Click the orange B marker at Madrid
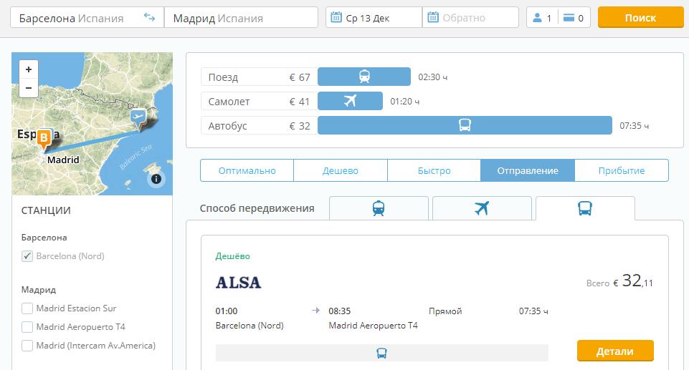The height and width of the screenshot is (370, 689). tap(44, 138)
